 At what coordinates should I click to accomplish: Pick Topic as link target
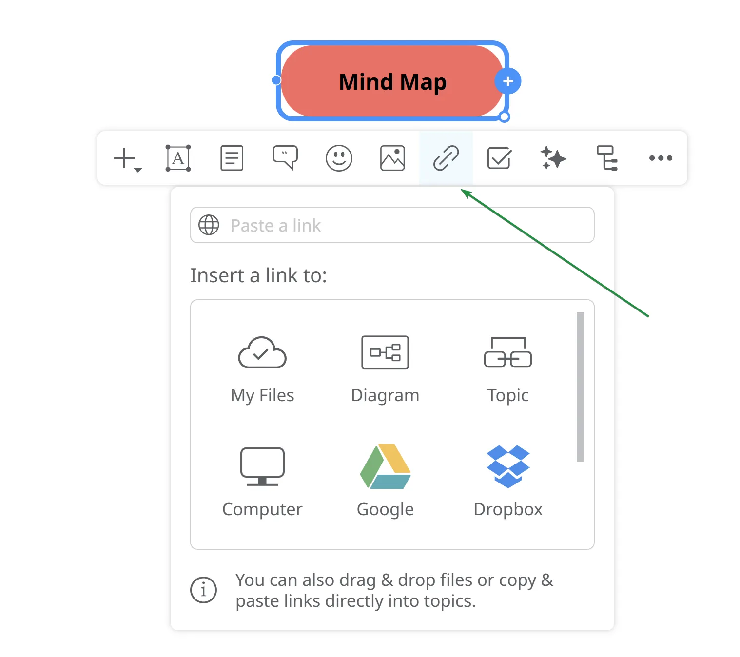[x=508, y=369]
